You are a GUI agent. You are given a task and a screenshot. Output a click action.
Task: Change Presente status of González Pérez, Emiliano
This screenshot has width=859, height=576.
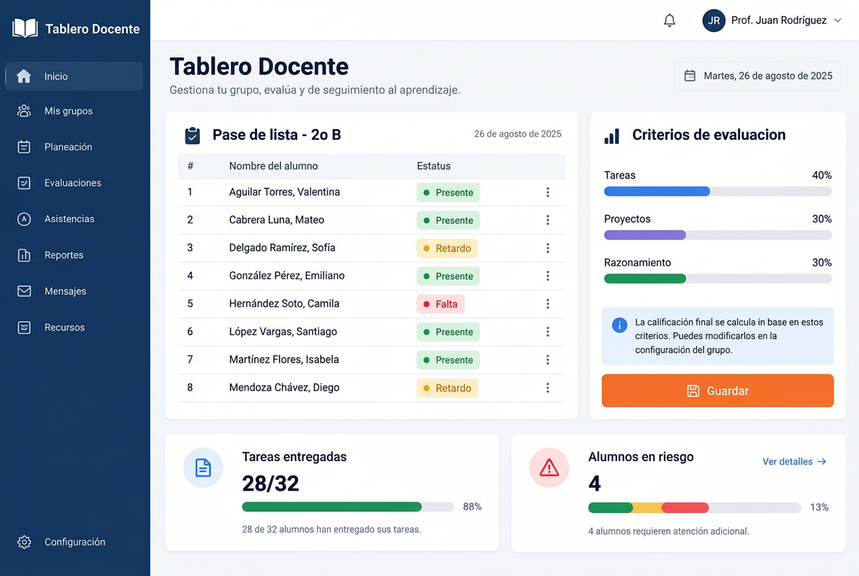pyautogui.click(x=448, y=276)
